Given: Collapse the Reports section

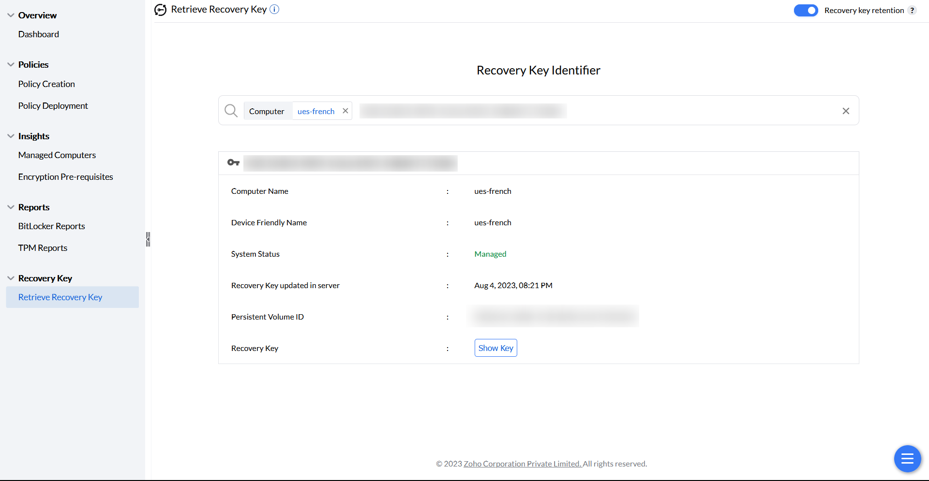Looking at the screenshot, I should click(x=11, y=207).
